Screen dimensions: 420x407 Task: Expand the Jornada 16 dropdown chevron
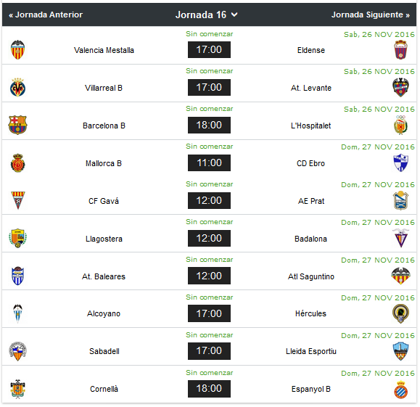(234, 15)
